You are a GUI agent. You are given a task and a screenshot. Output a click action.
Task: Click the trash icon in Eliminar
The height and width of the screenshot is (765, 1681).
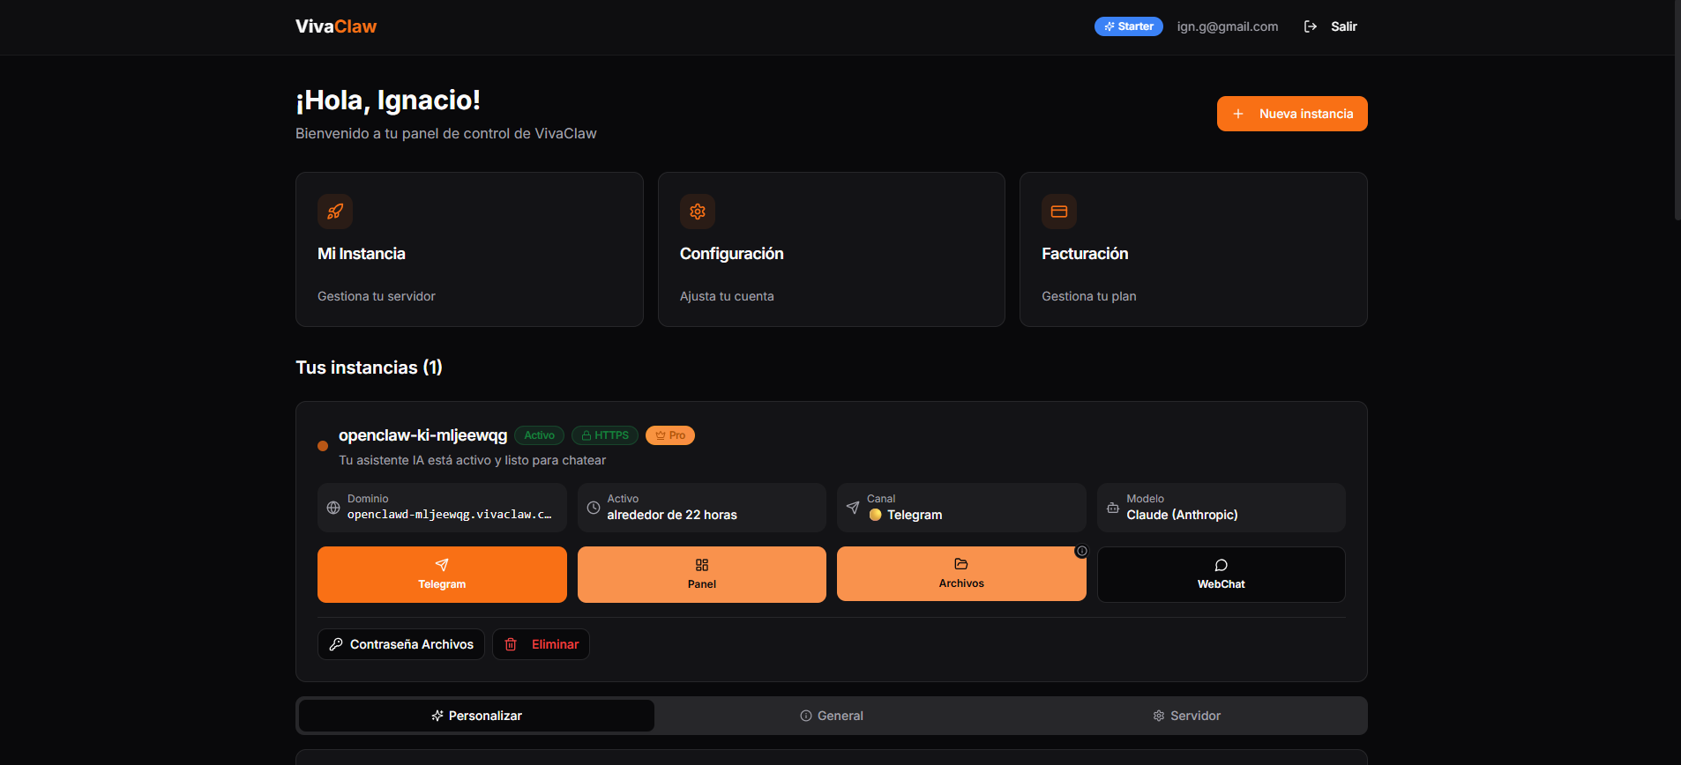click(511, 644)
